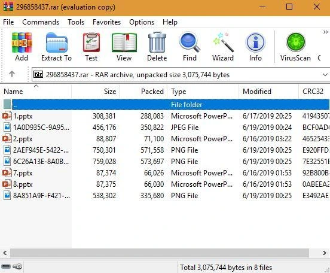Image resolution: width=330 pixels, height=273 pixels.
Task: Click packed value 350,822
Action: click(152, 128)
